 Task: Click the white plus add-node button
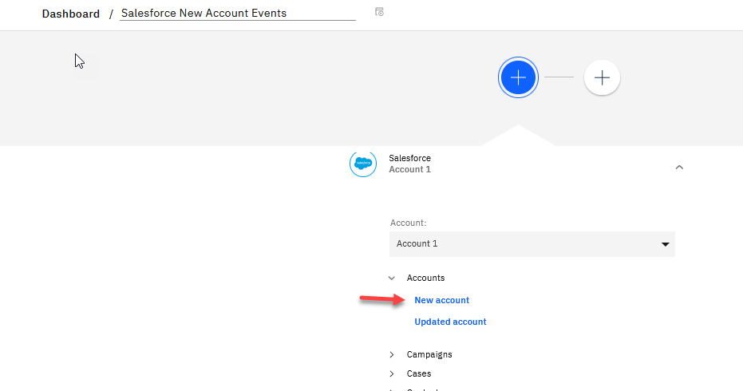click(602, 77)
